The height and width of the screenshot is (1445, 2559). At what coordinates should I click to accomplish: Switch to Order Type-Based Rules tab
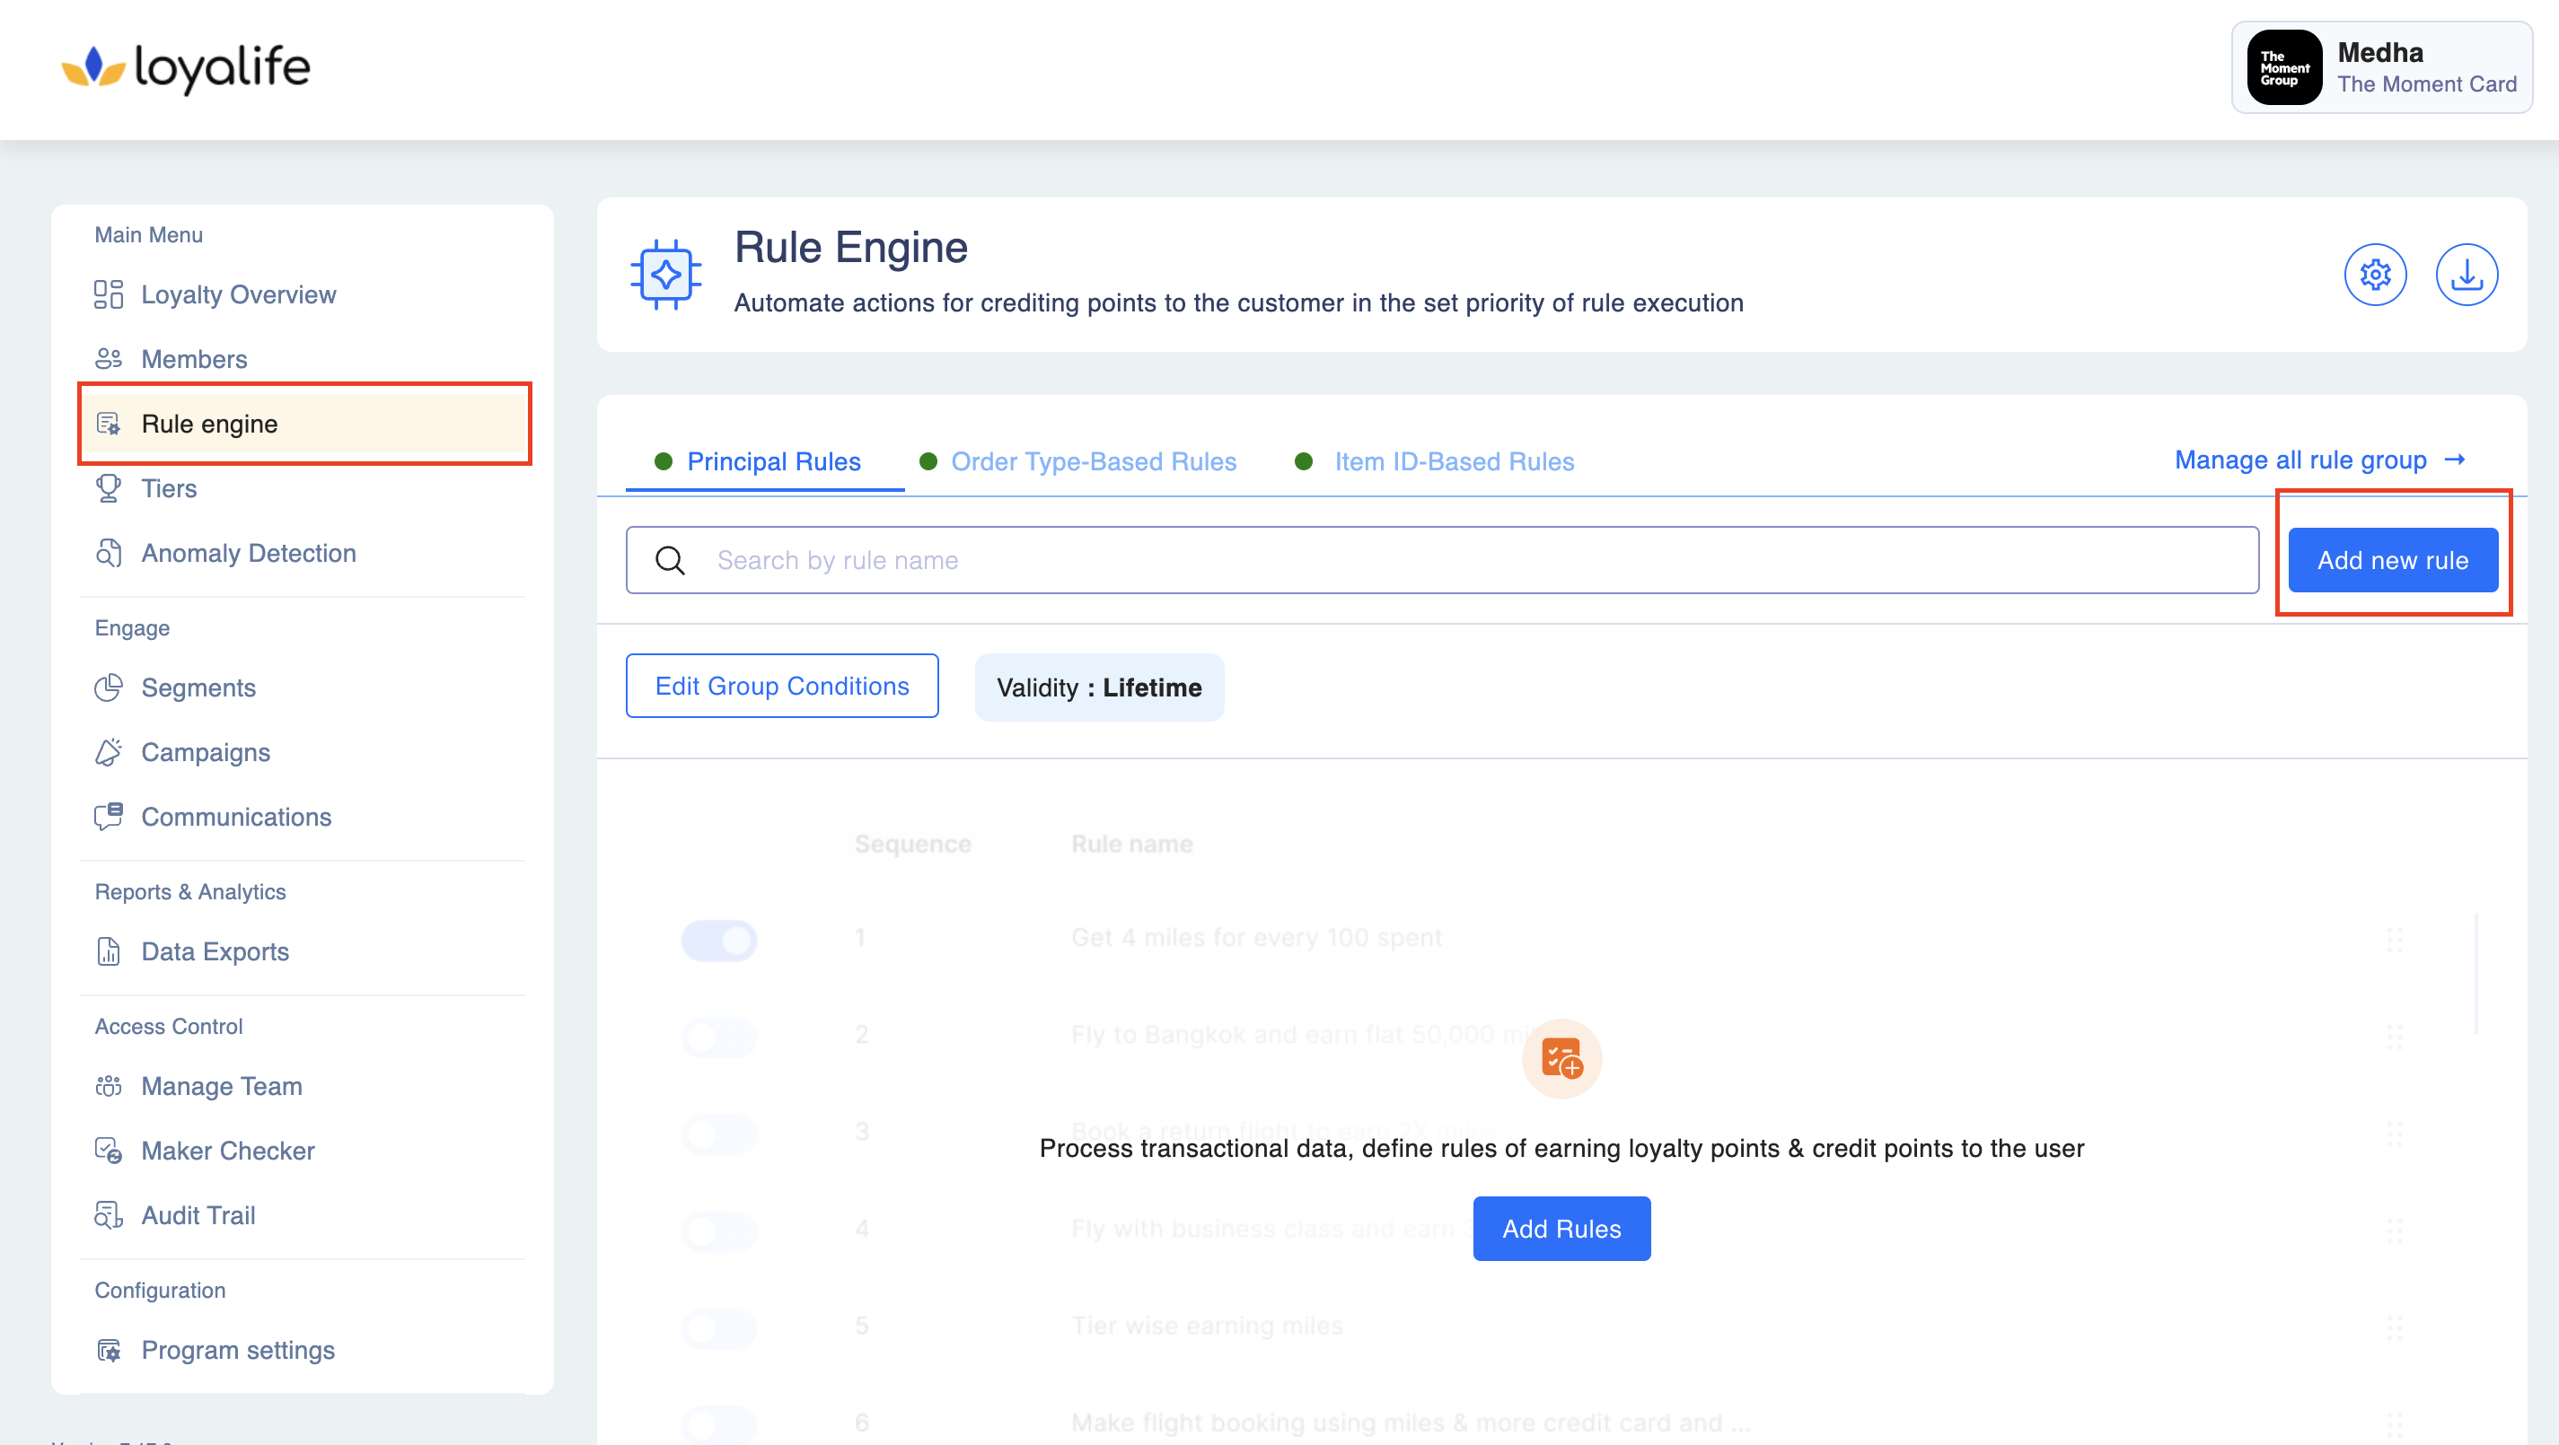click(x=1093, y=462)
